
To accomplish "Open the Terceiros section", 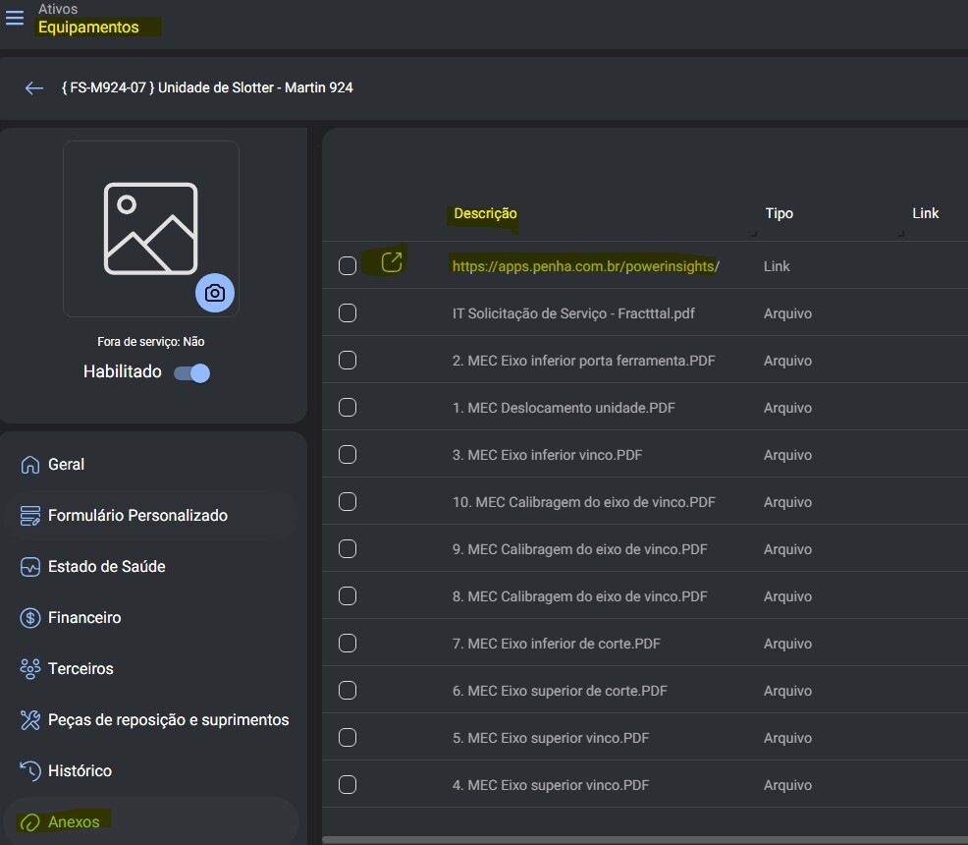I will click(x=151, y=669).
